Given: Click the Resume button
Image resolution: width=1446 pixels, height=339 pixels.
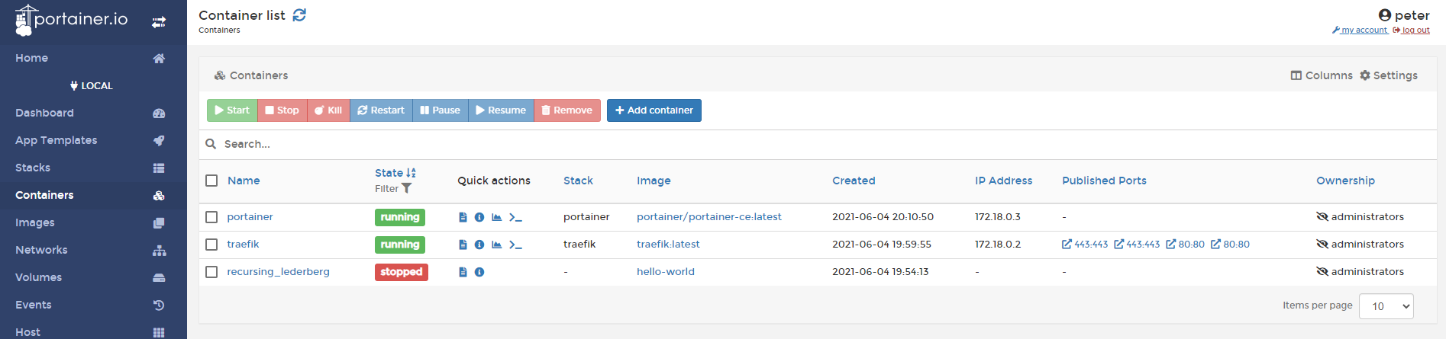Looking at the screenshot, I should coord(502,110).
